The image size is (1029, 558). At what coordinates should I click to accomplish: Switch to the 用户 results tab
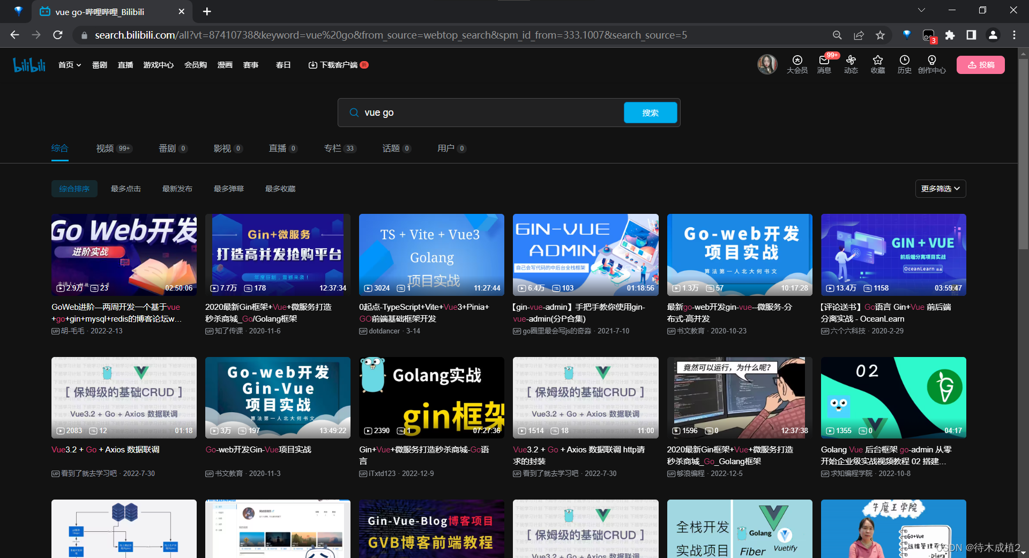[452, 148]
